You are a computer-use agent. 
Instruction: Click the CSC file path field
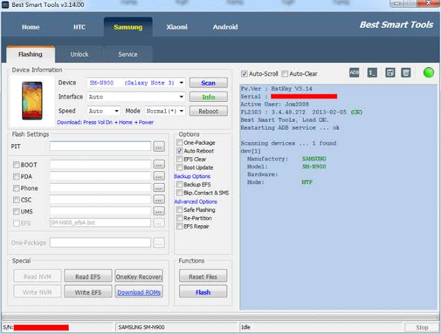coord(101,200)
